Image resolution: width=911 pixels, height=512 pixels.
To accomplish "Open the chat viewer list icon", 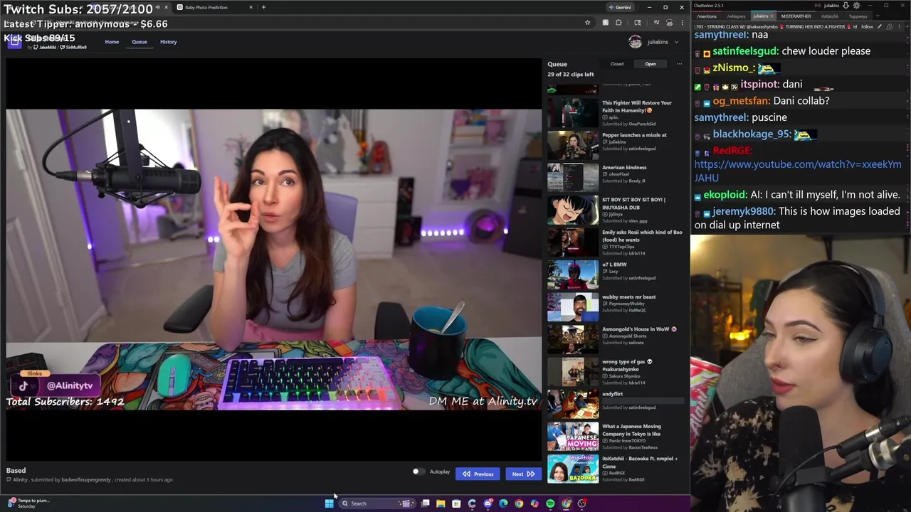I will tap(889, 27).
